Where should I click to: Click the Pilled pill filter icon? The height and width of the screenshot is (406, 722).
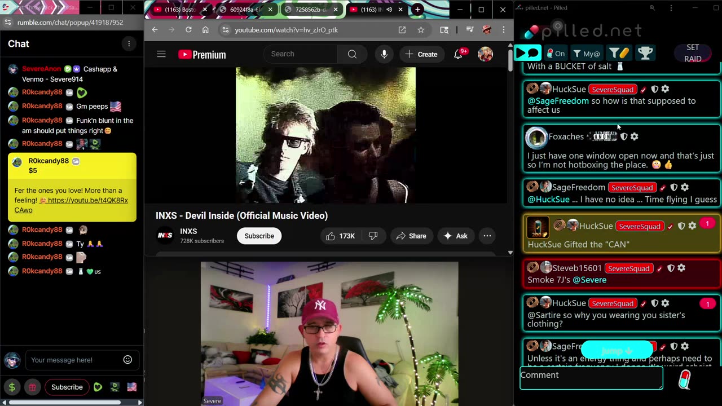(619, 53)
